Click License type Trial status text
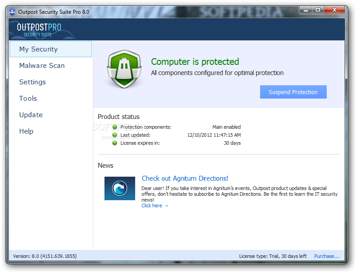Image resolution: width=357 pixels, height=273 pixels. [273, 256]
